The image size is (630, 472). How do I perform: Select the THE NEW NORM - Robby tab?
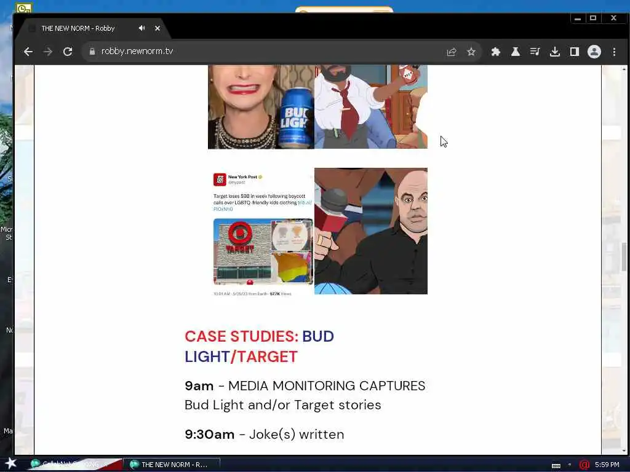click(95, 28)
